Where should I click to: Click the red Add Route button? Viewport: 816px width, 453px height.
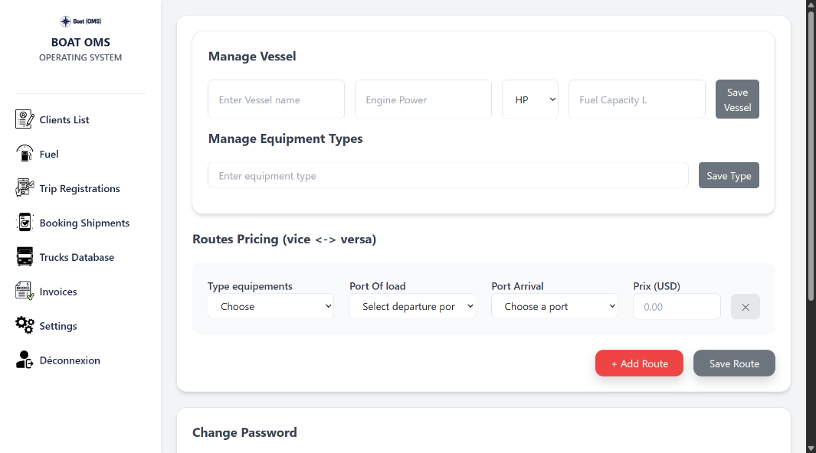tap(639, 363)
